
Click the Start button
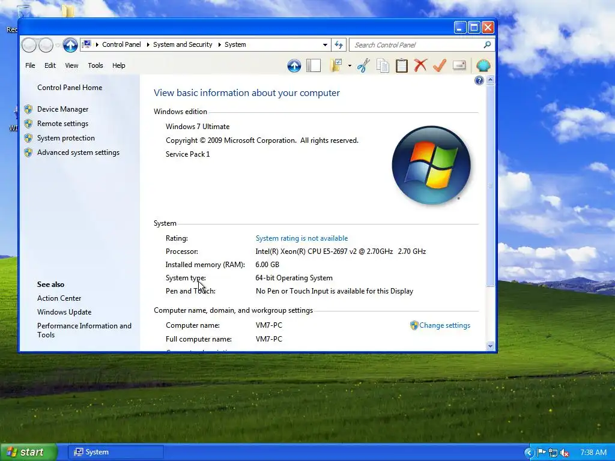tap(28, 453)
